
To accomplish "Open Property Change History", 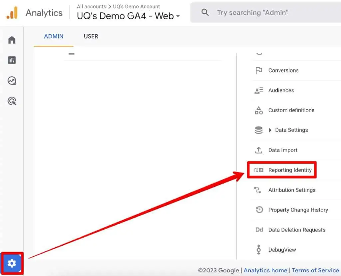I will (298, 210).
